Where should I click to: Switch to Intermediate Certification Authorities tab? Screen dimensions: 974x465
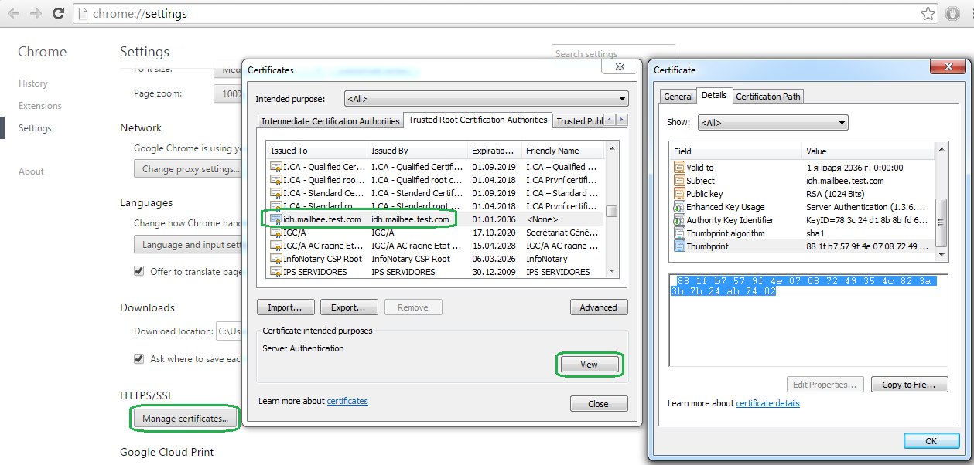330,121
